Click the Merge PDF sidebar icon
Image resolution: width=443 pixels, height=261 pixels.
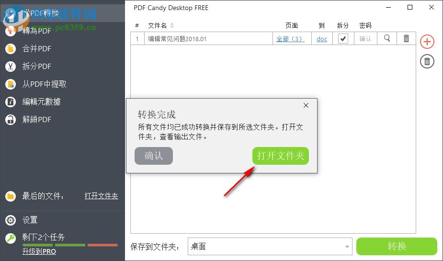coord(11,48)
